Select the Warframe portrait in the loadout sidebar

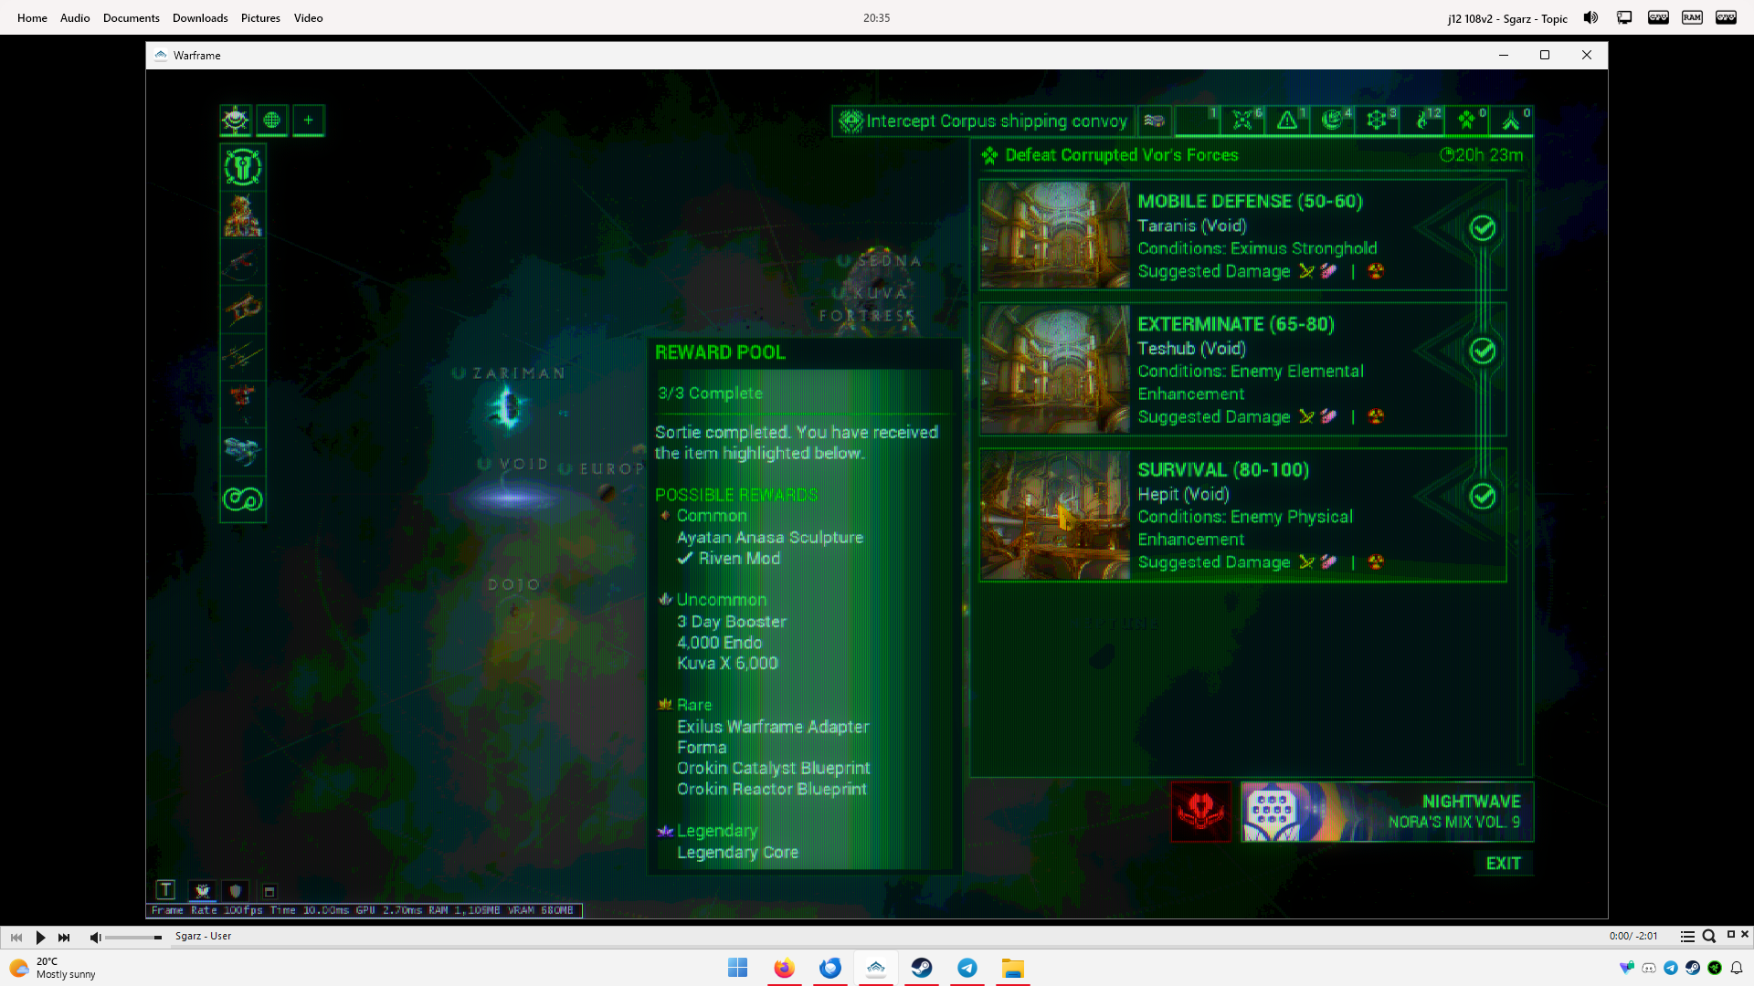243,215
